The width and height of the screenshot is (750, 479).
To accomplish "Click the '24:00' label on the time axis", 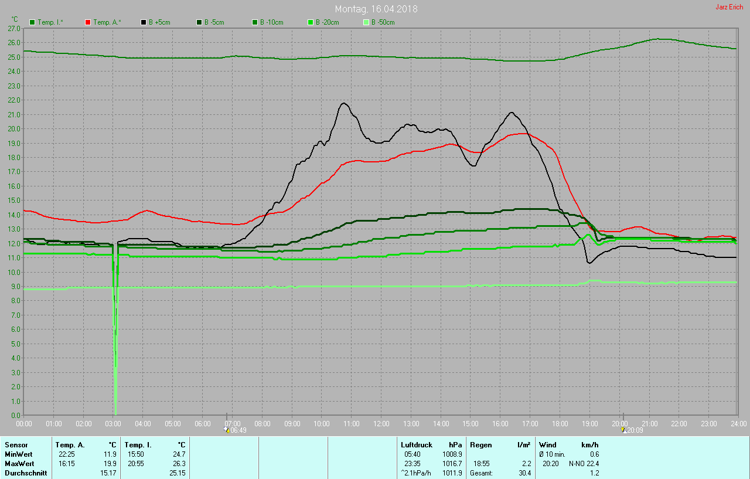I will coord(738,423).
